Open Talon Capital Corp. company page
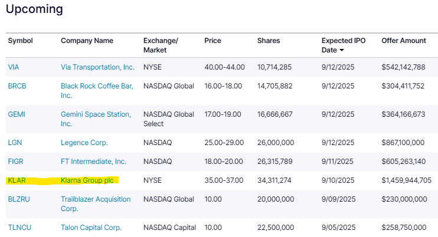438x237 pixels. tap(91, 228)
